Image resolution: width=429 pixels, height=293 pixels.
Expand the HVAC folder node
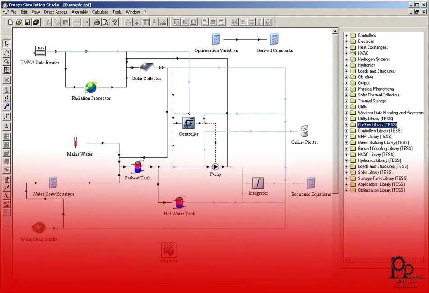pyautogui.click(x=346, y=53)
